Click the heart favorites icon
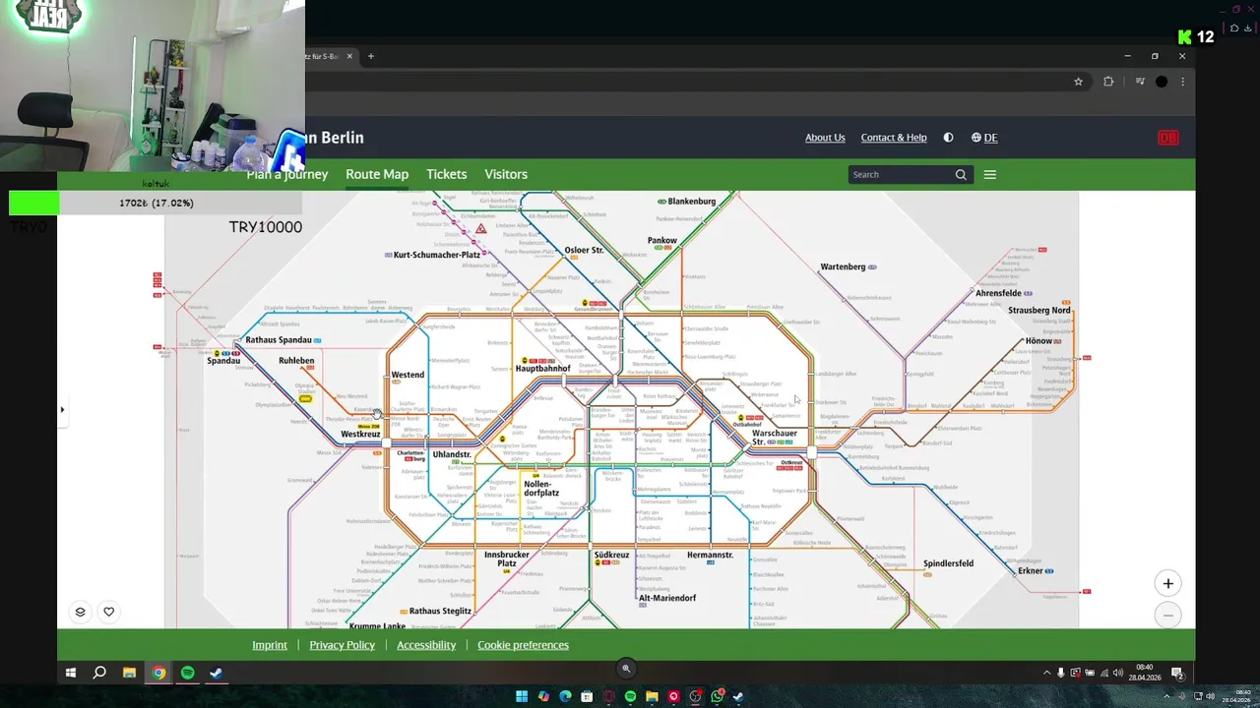Screen dimensions: 1260x708 109,612
